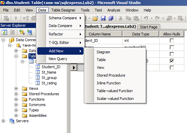Click the current row selector arrow
187x133 pixels.
pyautogui.click(x=74, y=68)
